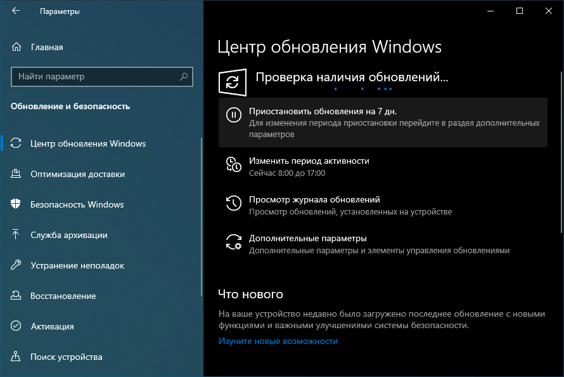The image size is (564, 377).
Task: Click the Найти параметр search field
Action: [x=95, y=77]
